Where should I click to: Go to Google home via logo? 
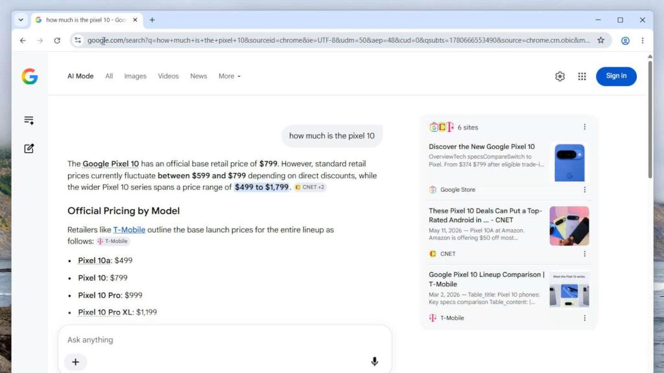[30, 76]
